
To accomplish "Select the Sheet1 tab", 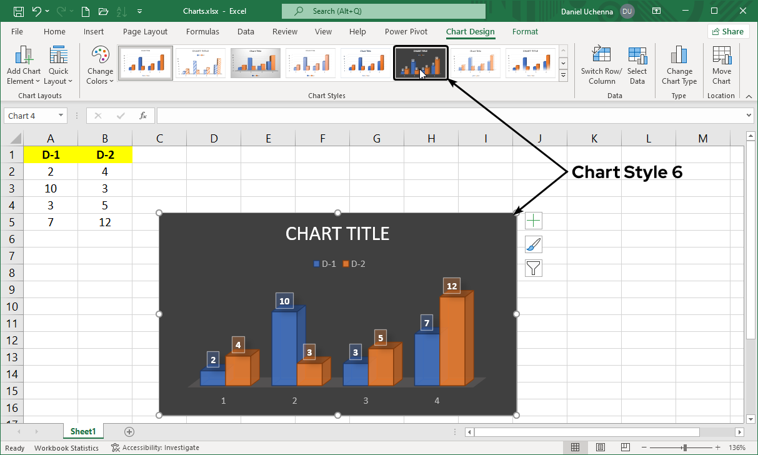I will [x=83, y=431].
